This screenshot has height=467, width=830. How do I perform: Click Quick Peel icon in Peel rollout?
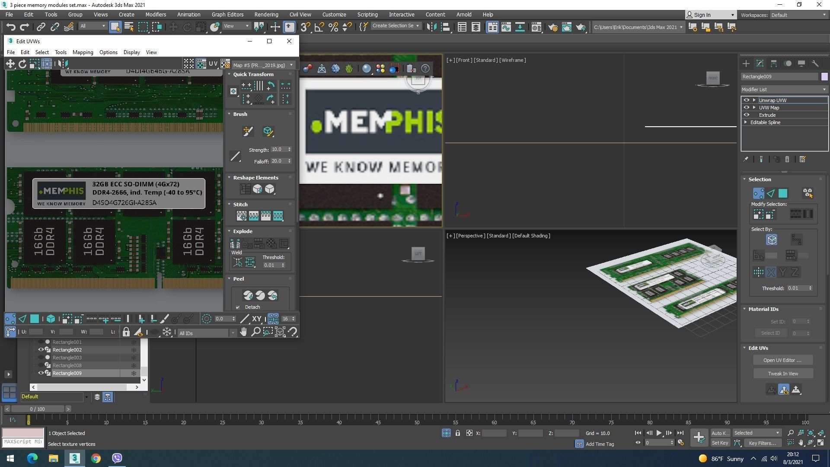tap(248, 295)
